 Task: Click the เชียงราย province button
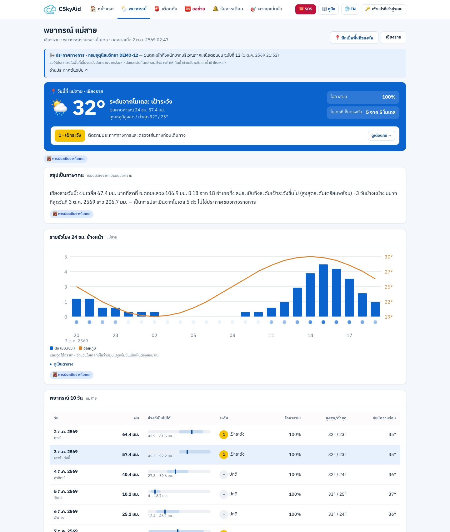393,37
